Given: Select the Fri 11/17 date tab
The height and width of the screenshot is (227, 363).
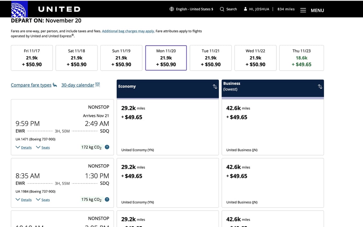Looking at the screenshot, I should point(32,58).
